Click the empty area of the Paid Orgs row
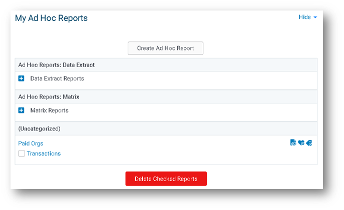This screenshot has width=344, height=210. click(x=167, y=143)
